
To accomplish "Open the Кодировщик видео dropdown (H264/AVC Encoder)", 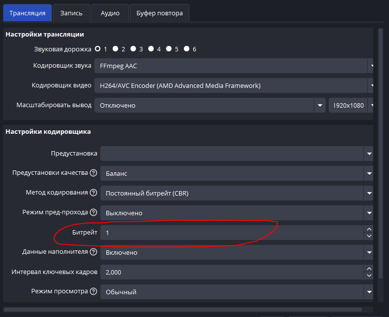I will 234,85.
